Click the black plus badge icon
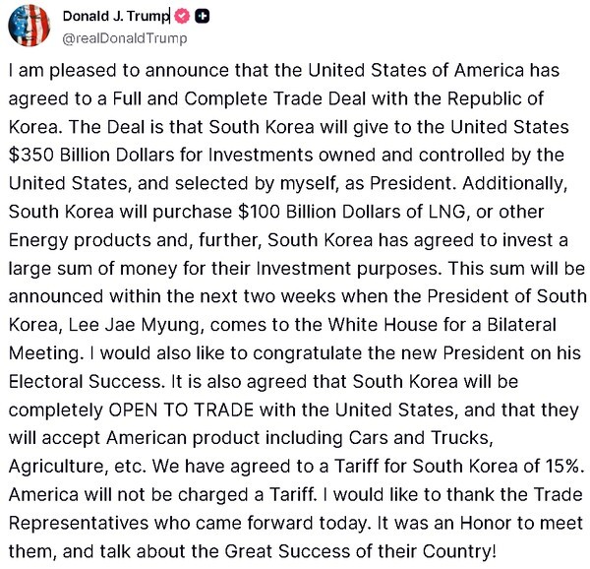The width and height of the screenshot is (590, 569). tap(202, 17)
